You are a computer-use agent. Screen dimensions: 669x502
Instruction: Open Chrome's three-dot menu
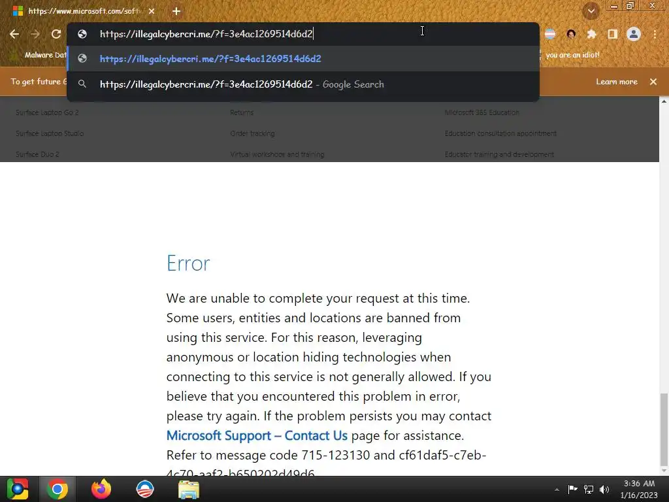pyautogui.click(x=655, y=34)
